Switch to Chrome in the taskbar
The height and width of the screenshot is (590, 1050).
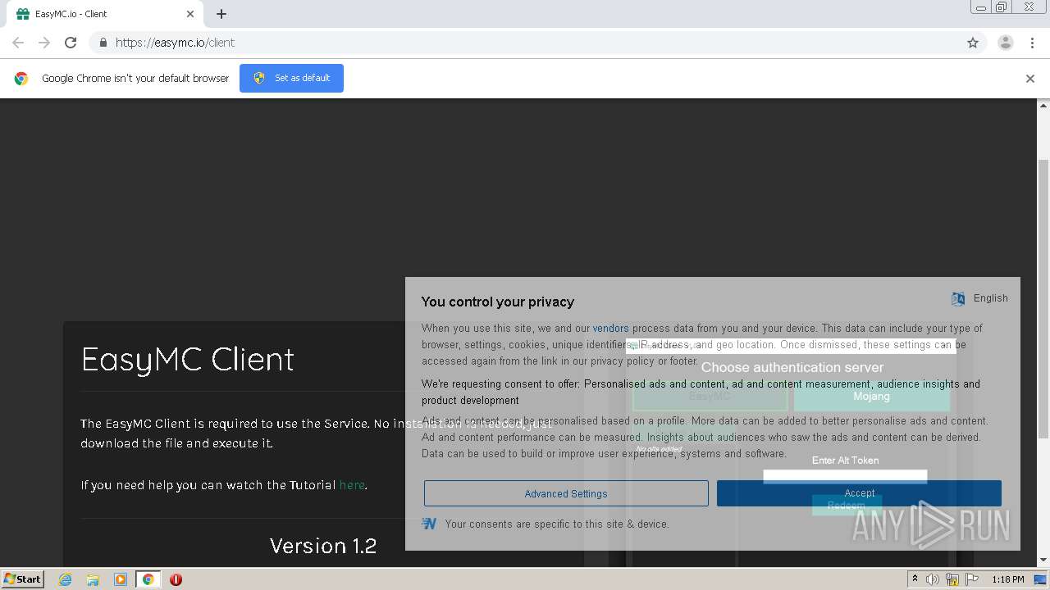coord(148,579)
